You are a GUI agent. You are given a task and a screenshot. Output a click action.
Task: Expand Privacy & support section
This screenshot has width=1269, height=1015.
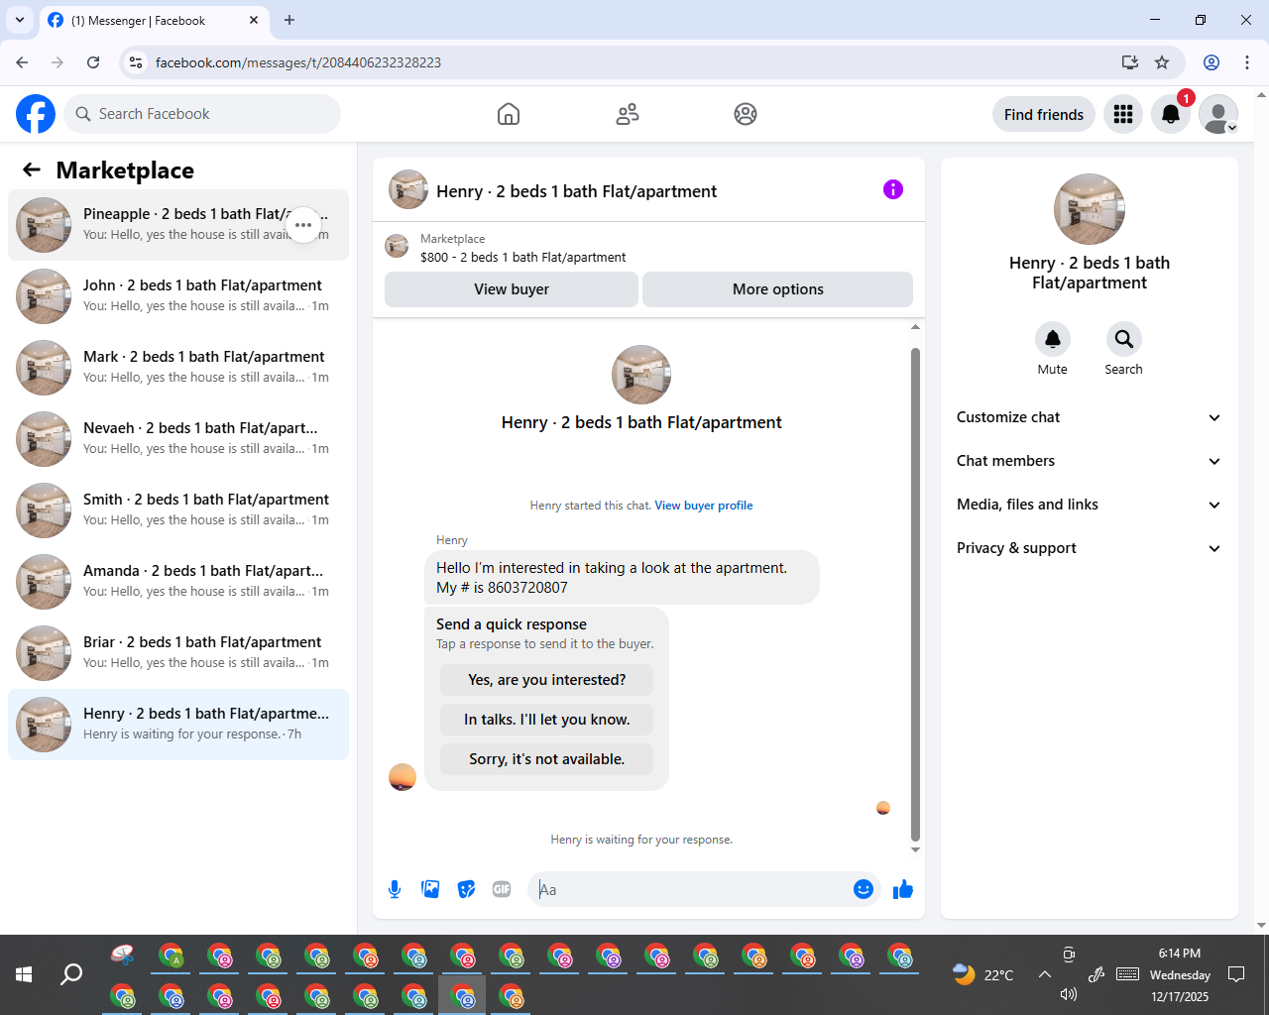1089,548
